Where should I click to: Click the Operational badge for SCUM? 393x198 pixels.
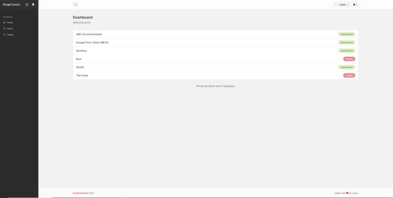tap(347, 67)
